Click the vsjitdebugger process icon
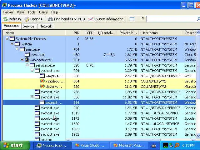 tap(42, 81)
